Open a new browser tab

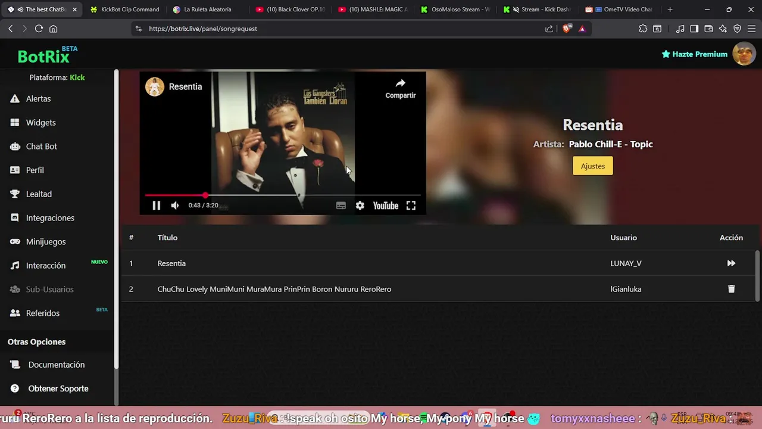pyautogui.click(x=670, y=10)
